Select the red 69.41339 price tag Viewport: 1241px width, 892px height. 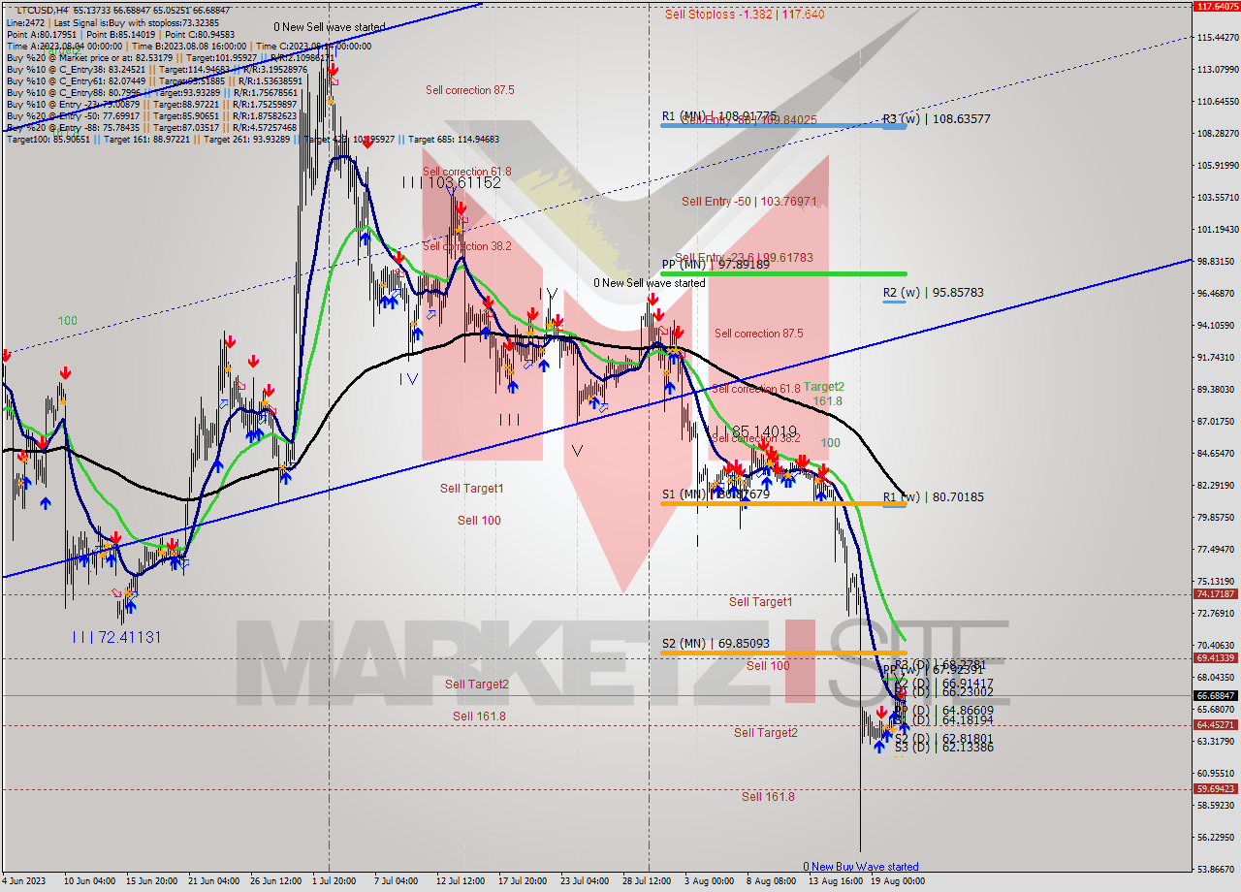coord(1216,658)
